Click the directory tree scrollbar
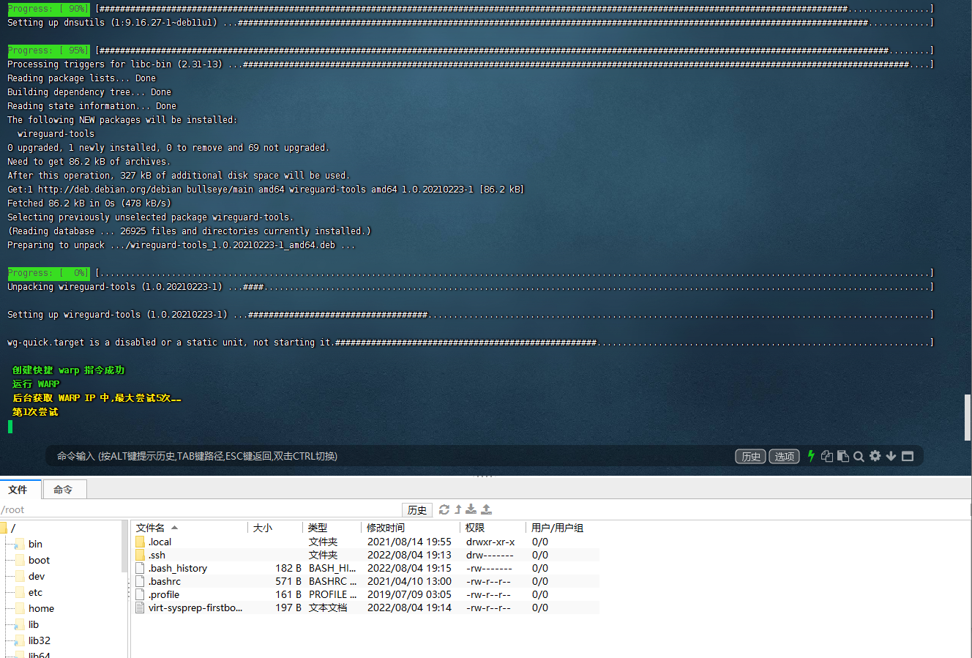The height and width of the screenshot is (658, 972). click(124, 546)
